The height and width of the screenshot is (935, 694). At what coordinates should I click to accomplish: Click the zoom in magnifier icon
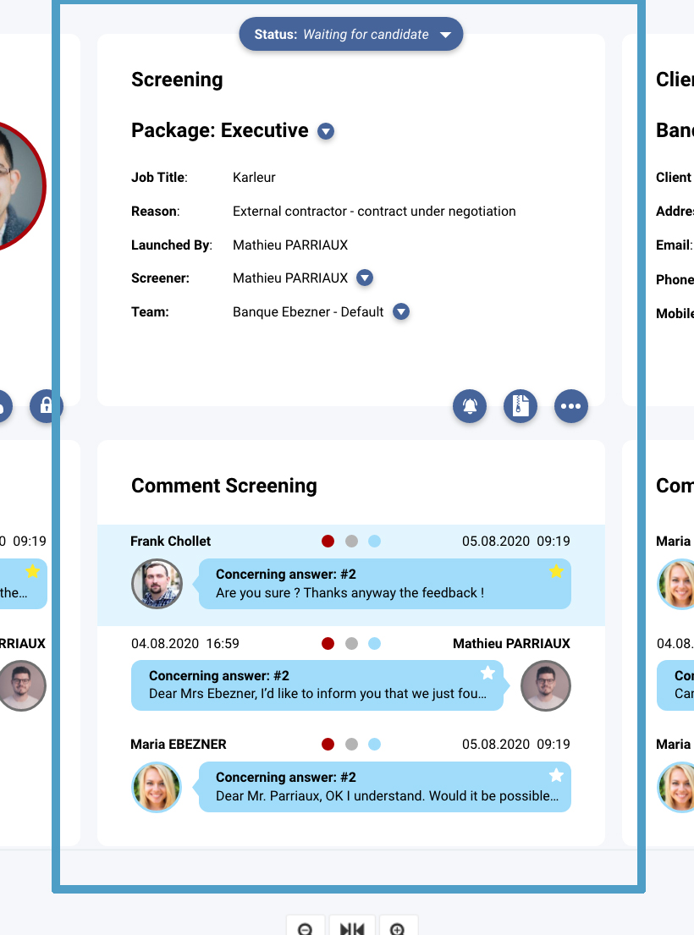click(x=398, y=929)
